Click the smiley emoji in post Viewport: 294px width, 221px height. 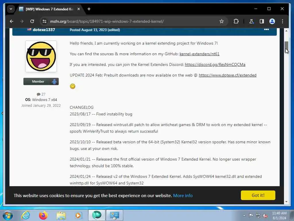(x=73, y=86)
